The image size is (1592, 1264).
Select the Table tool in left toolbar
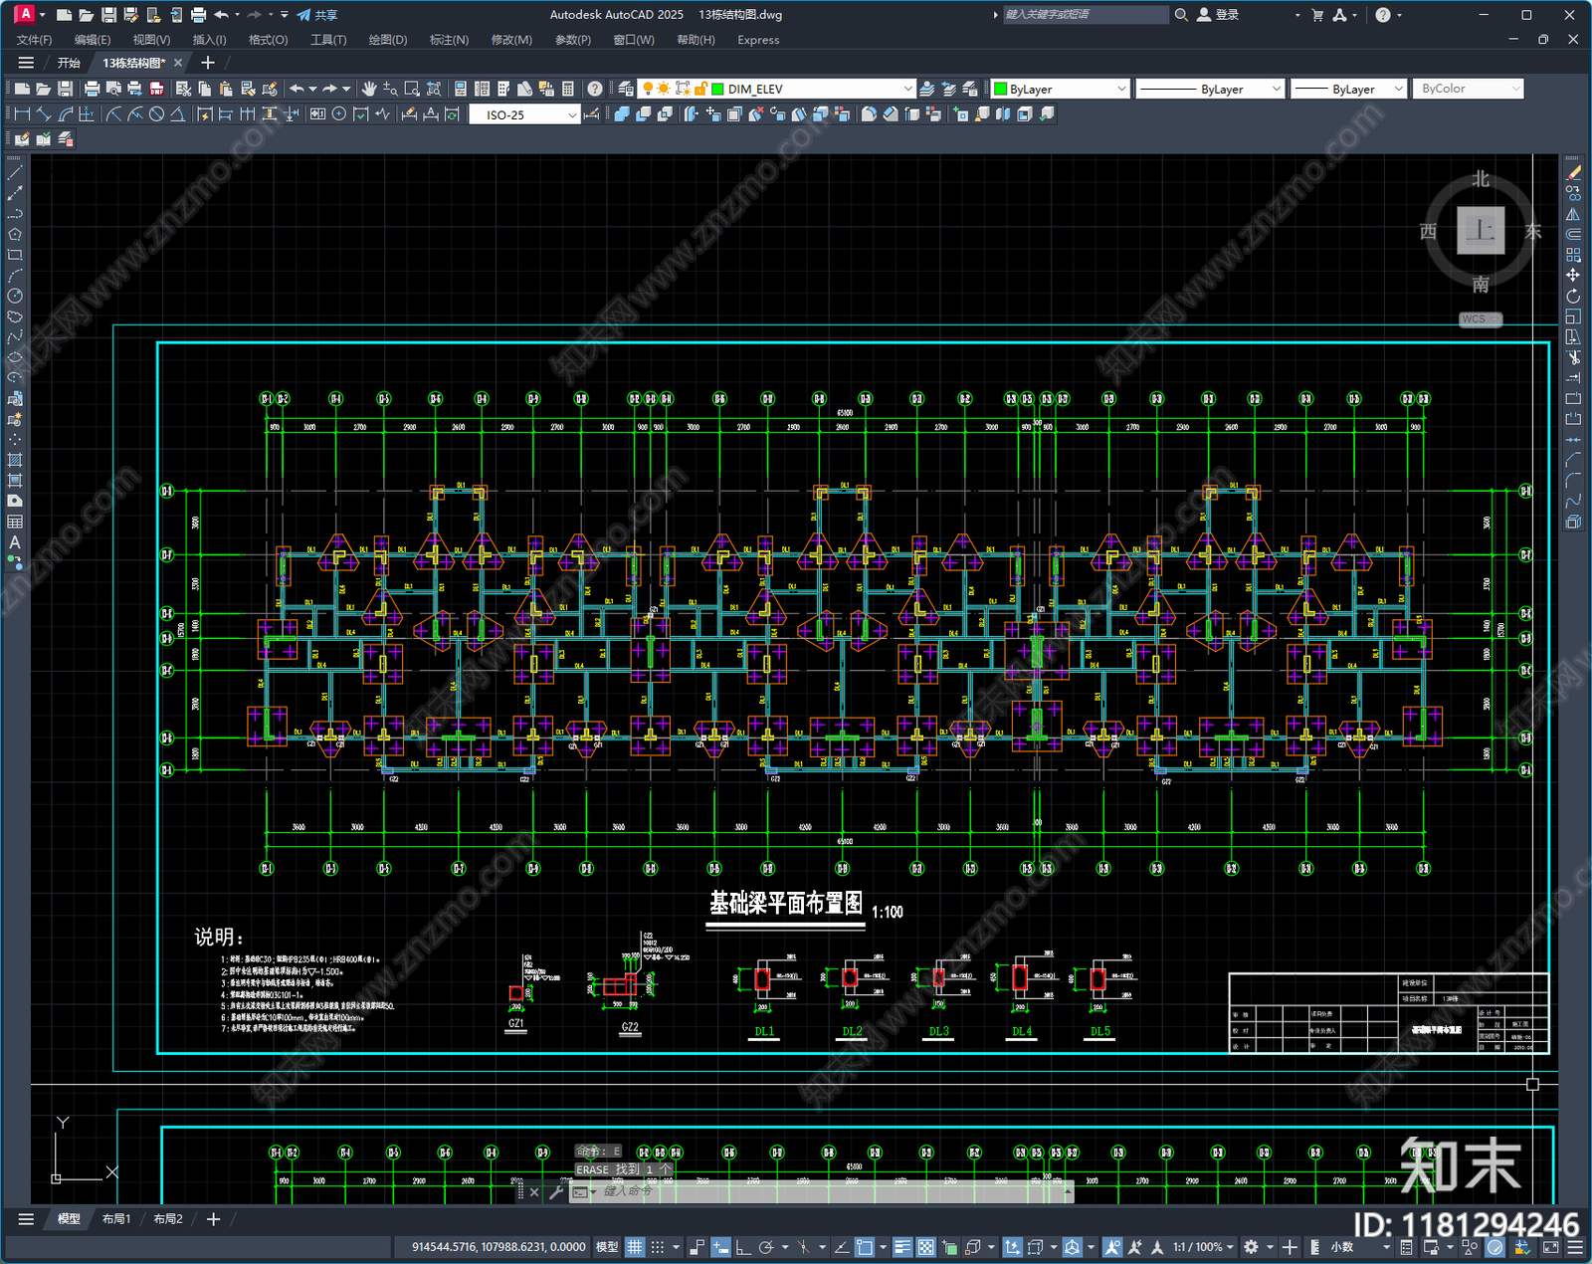pos(15,522)
